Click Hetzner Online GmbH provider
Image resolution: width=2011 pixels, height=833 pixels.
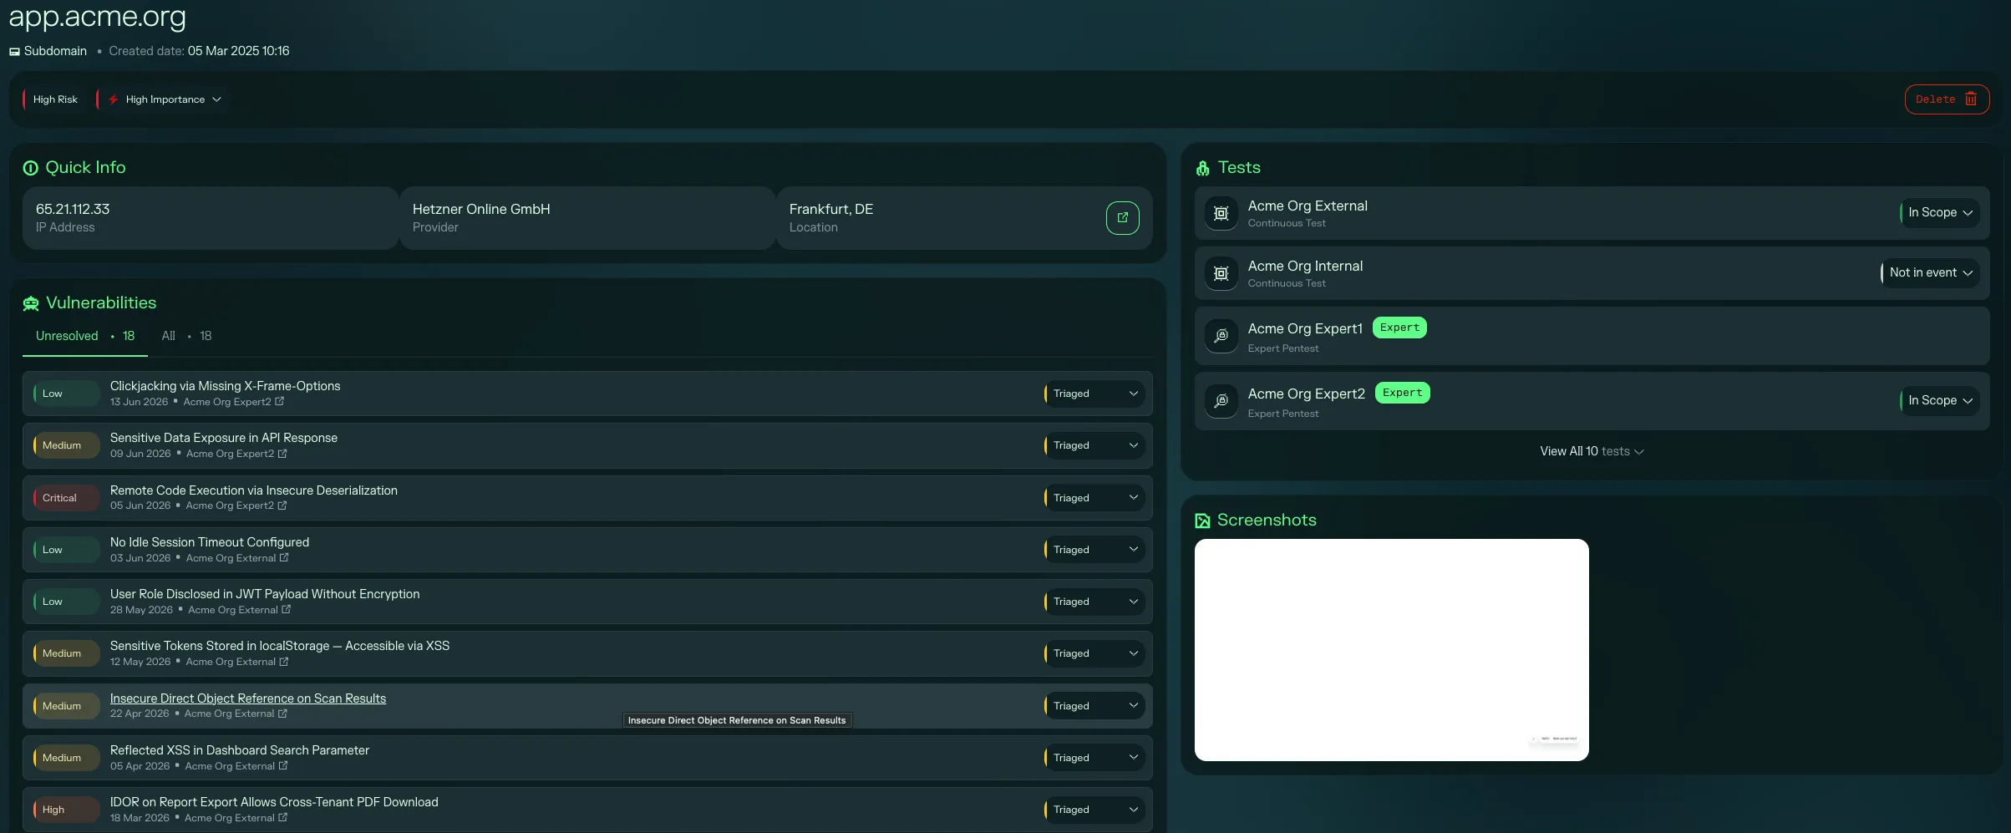481,209
